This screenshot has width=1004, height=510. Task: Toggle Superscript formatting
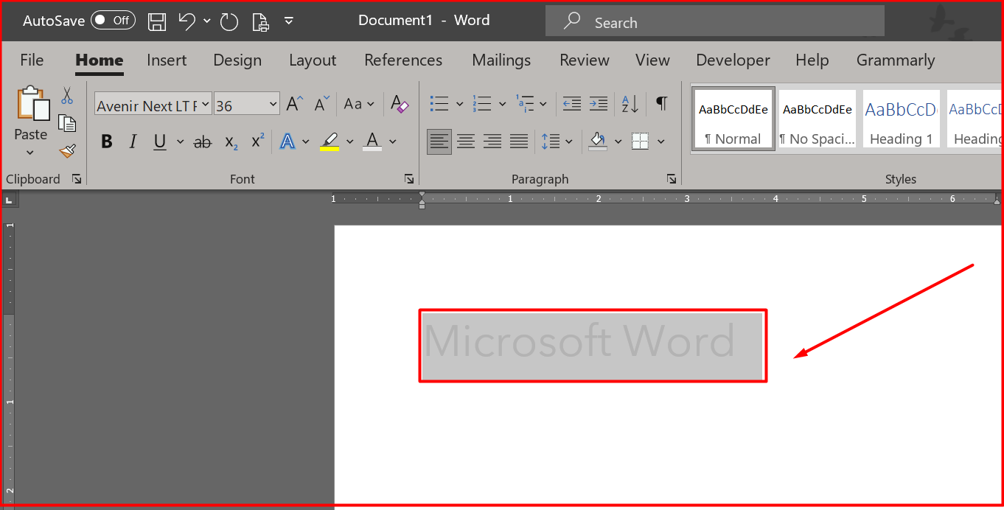258,141
